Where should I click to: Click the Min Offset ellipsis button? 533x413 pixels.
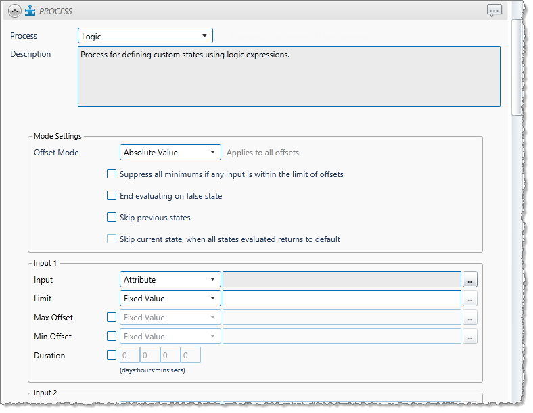pyautogui.click(x=470, y=337)
